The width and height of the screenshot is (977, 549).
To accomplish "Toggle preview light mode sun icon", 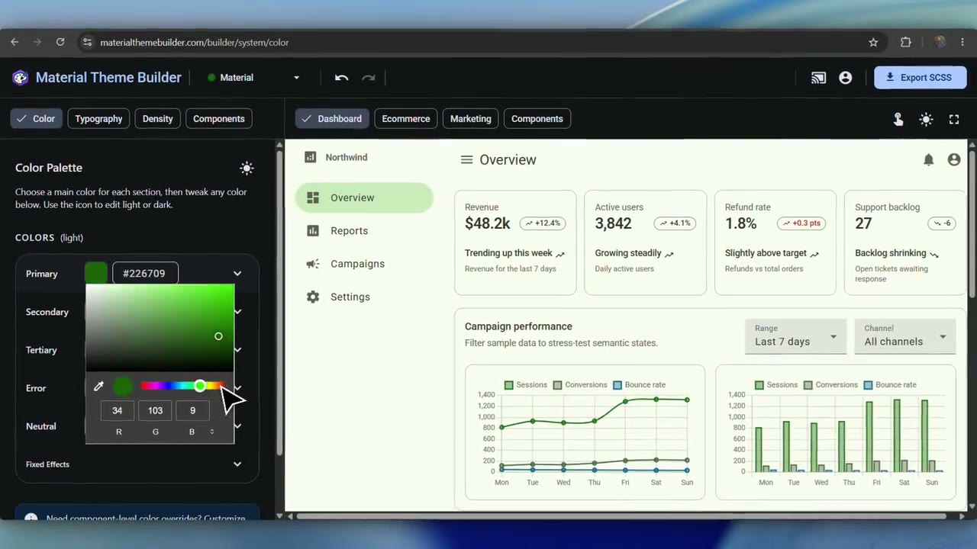I will coord(926,119).
